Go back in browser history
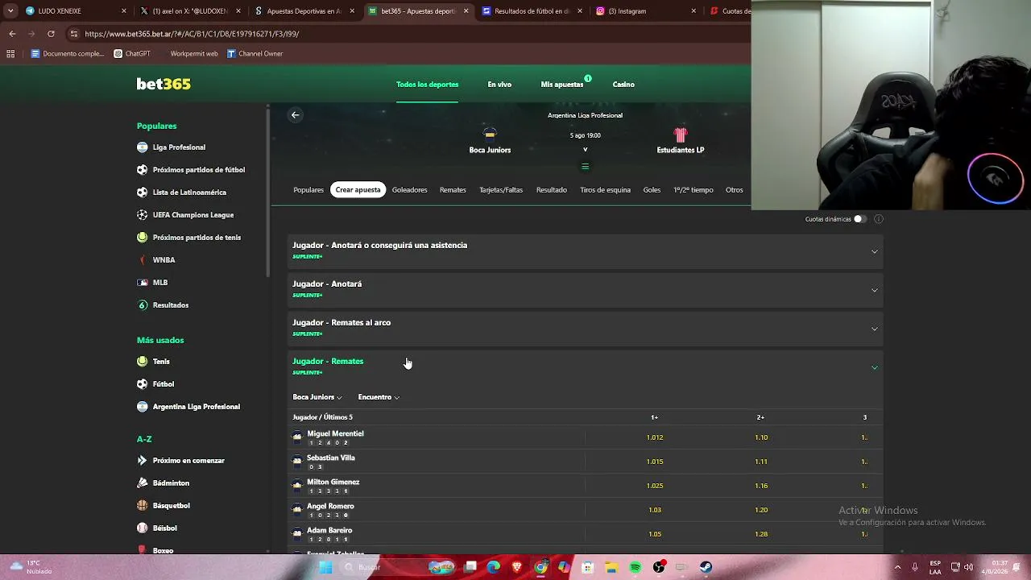 coord(12,34)
